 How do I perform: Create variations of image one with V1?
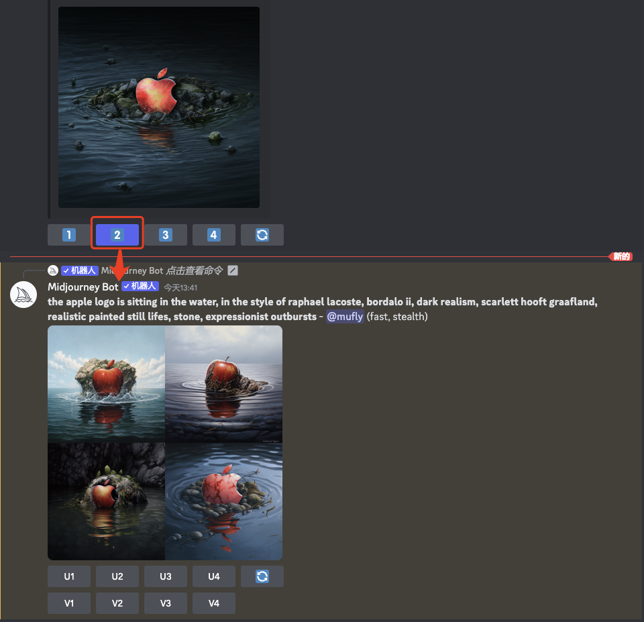point(69,603)
